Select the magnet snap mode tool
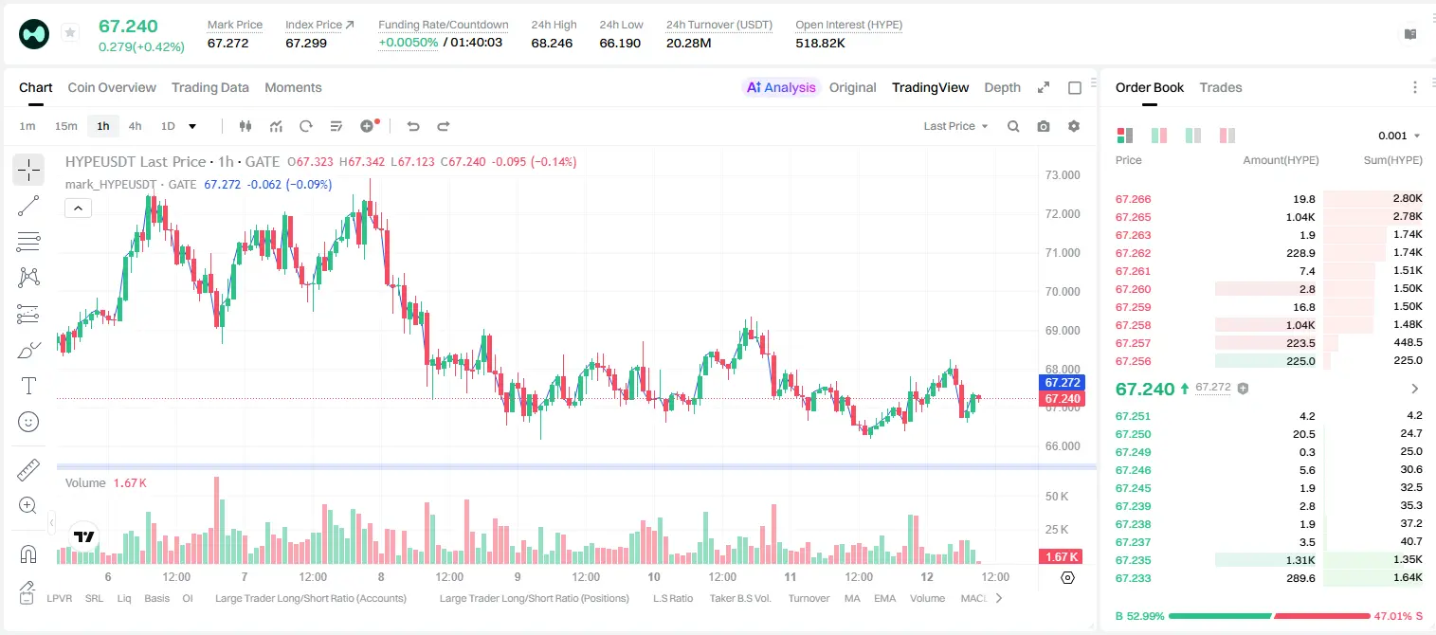This screenshot has width=1436, height=635. [28, 553]
